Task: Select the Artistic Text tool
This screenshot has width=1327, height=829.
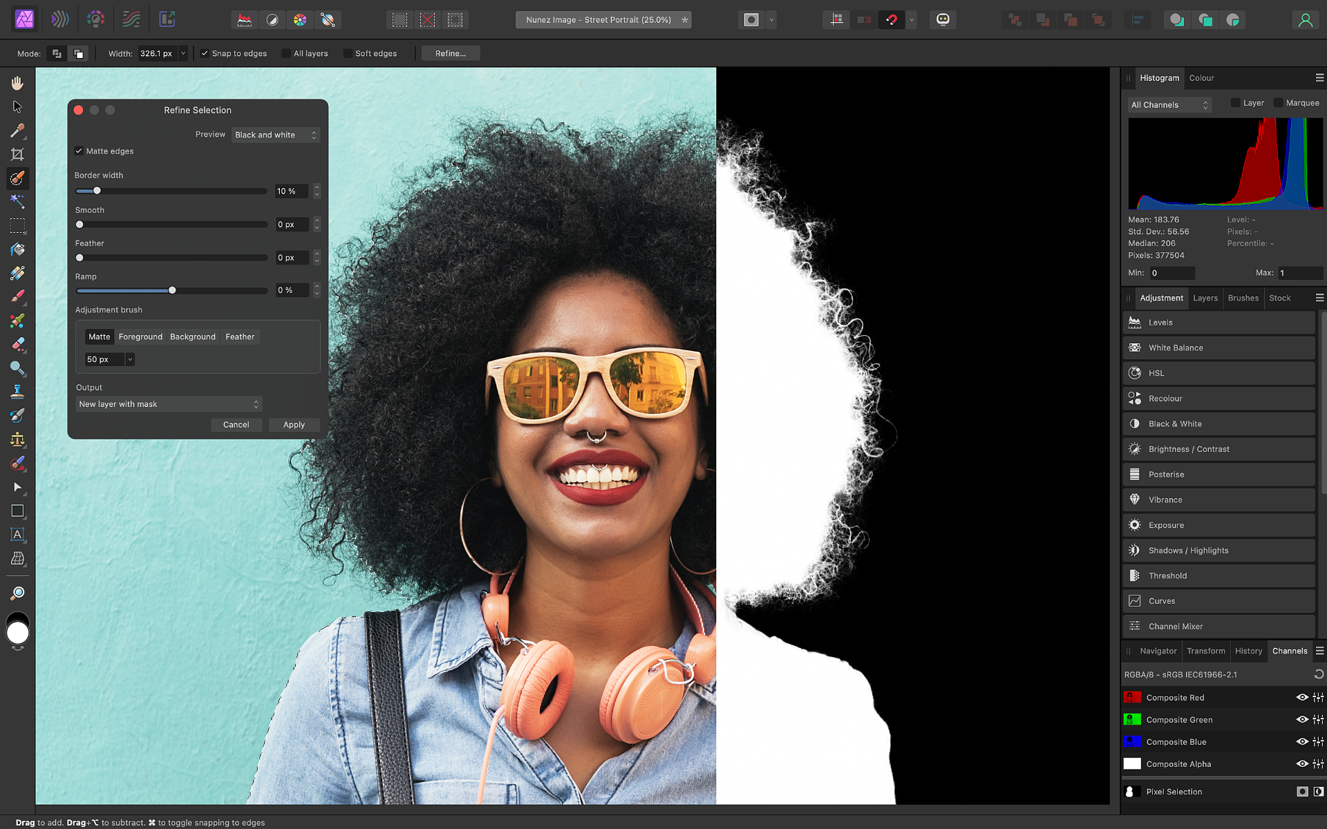Action: pos(17,534)
